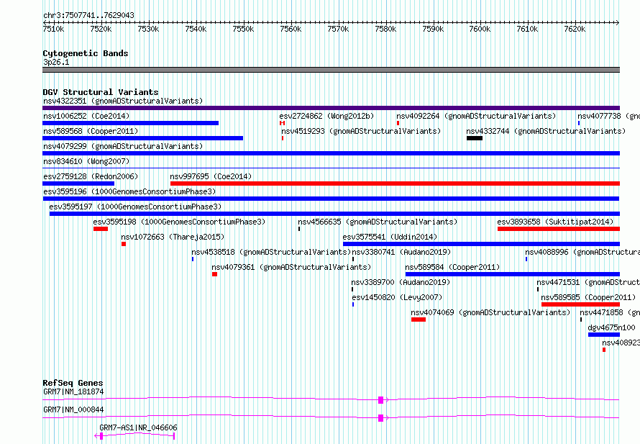This screenshot has height=444, width=640.
Task: Click the red esv3595198 variant bar
Action: click(x=101, y=229)
